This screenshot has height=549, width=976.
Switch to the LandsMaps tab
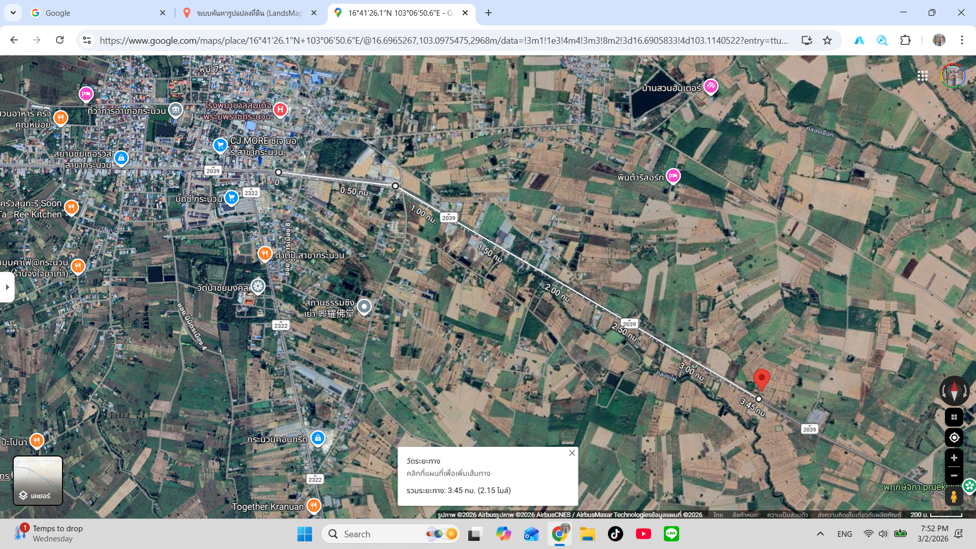pos(250,13)
